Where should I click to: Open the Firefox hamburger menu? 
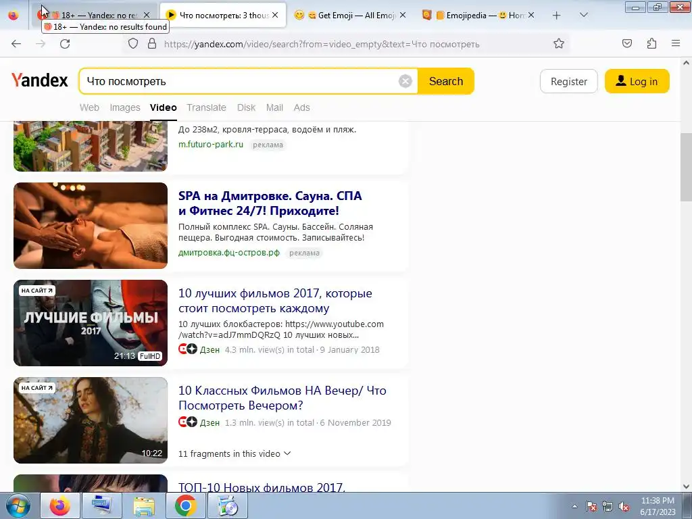point(676,43)
